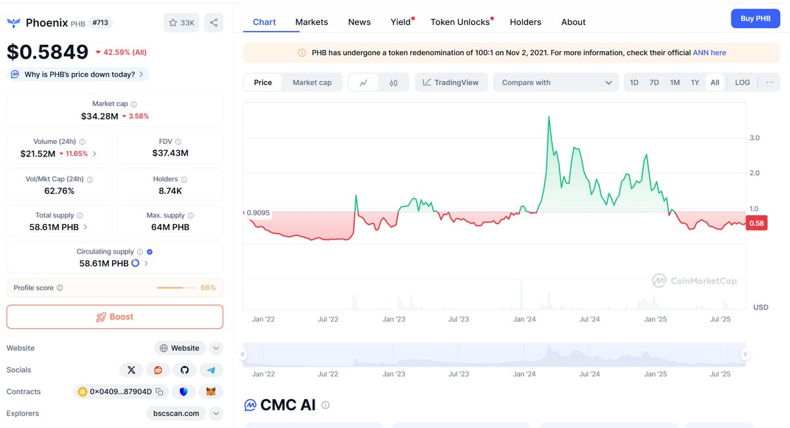Image resolution: width=790 pixels, height=428 pixels.
Task: Click the Circulating supply info icon
Action: pyautogui.click(x=140, y=252)
